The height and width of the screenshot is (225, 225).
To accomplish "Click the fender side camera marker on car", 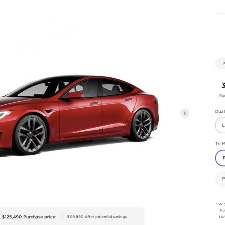I will tap(49, 111).
